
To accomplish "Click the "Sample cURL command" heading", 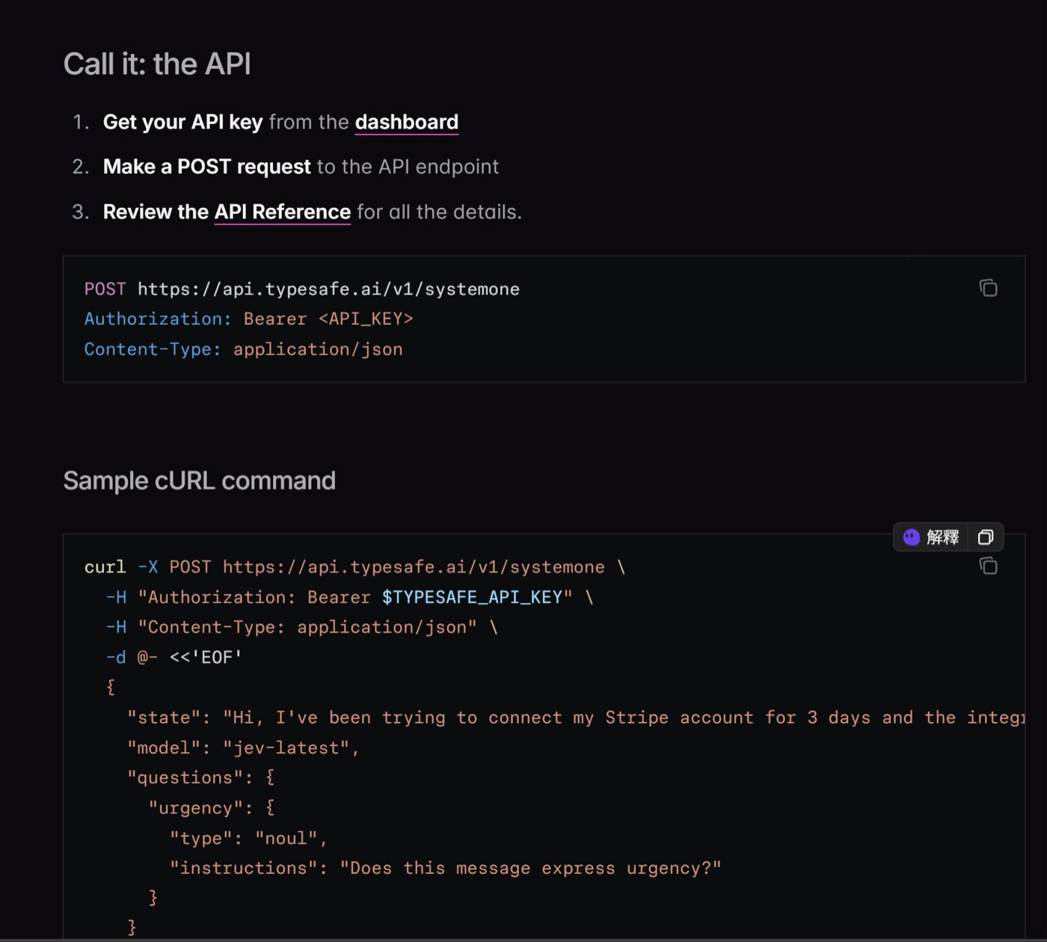I will tap(200, 480).
